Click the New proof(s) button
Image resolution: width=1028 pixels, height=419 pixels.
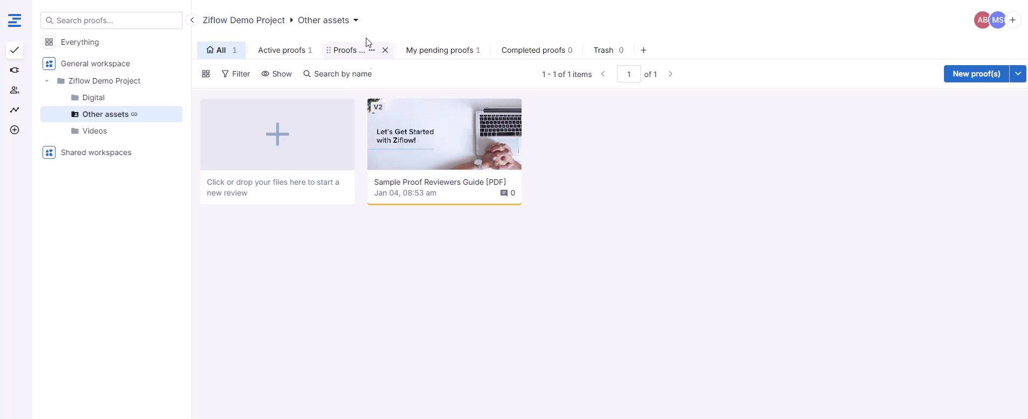click(976, 74)
